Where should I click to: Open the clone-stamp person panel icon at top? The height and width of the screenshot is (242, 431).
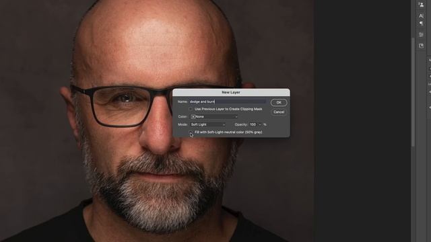[421, 5]
